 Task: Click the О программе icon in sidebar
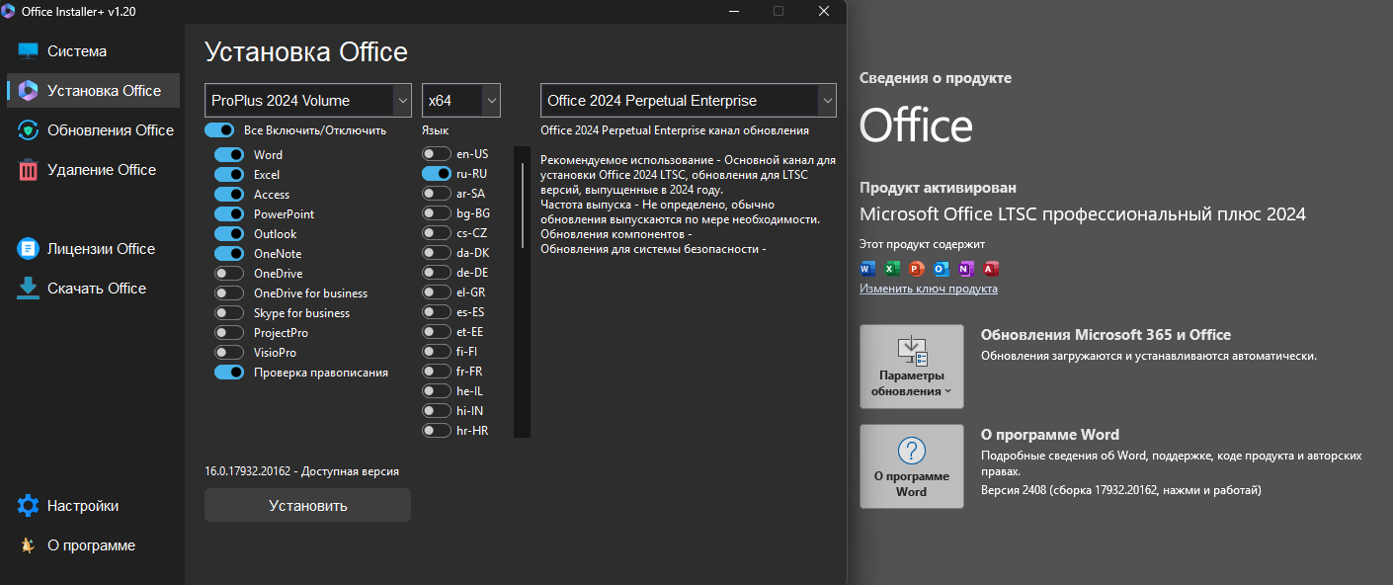coord(28,545)
